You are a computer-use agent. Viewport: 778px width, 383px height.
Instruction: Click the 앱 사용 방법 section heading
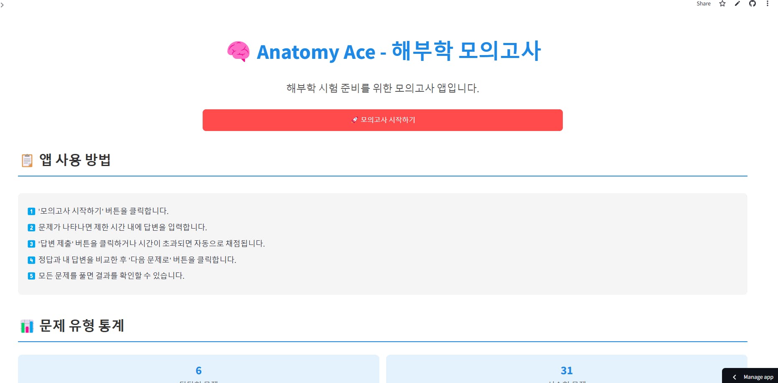[75, 160]
